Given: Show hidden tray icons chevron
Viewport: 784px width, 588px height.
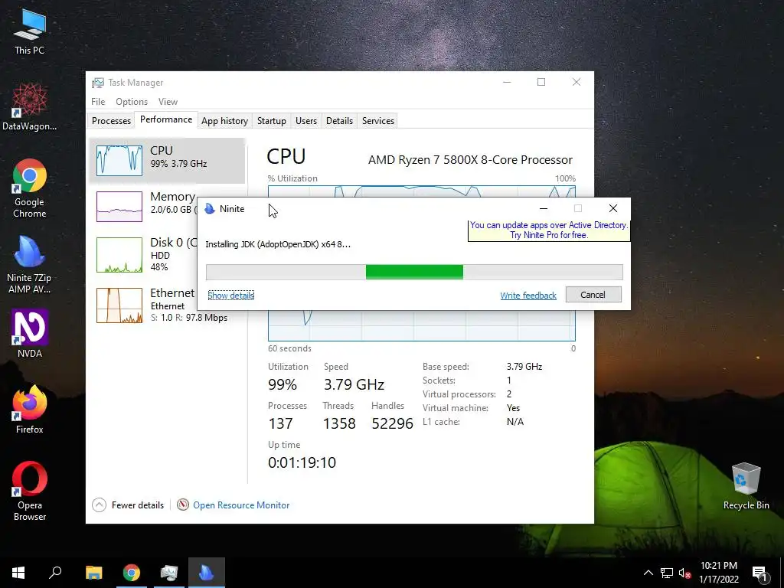Looking at the screenshot, I should 648,573.
